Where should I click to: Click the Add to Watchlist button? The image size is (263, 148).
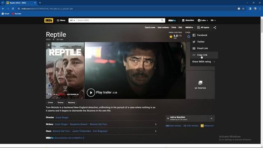(x=187, y=118)
